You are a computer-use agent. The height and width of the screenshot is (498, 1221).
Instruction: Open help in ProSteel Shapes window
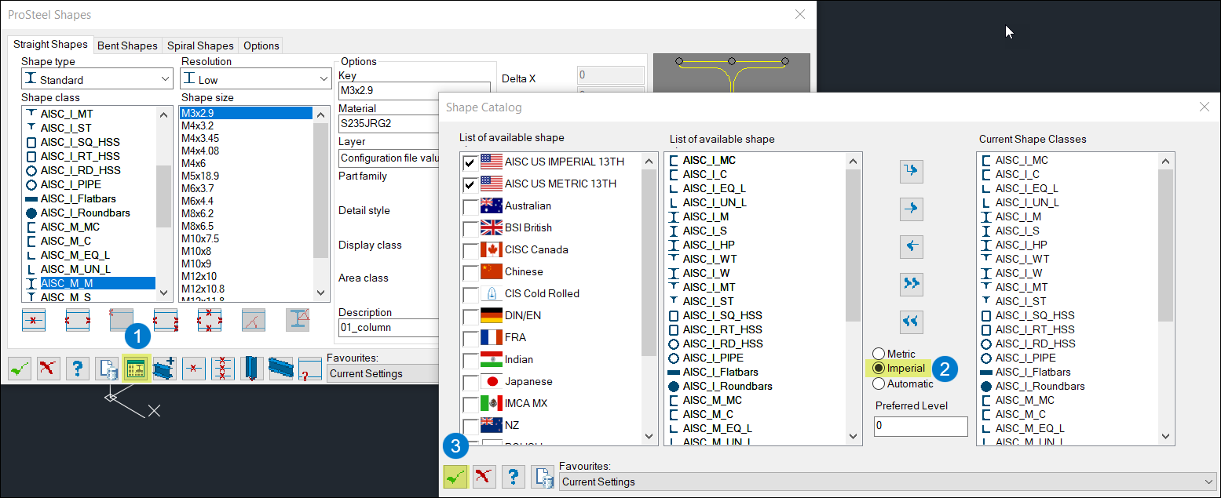click(x=77, y=368)
